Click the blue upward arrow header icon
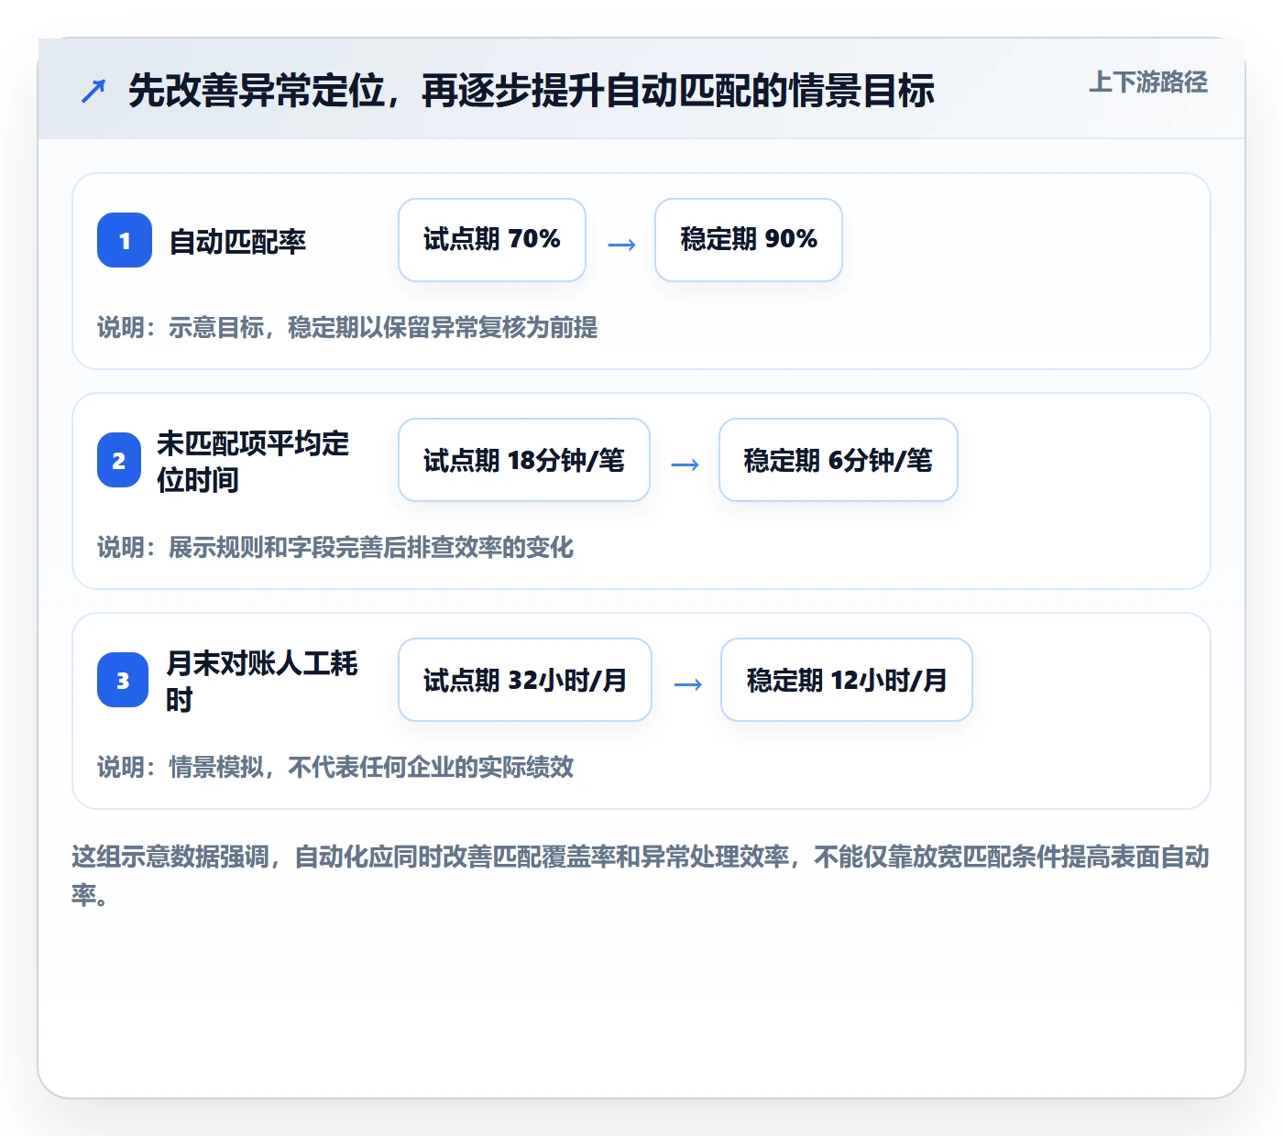The image size is (1283, 1136). click(93, 91)
